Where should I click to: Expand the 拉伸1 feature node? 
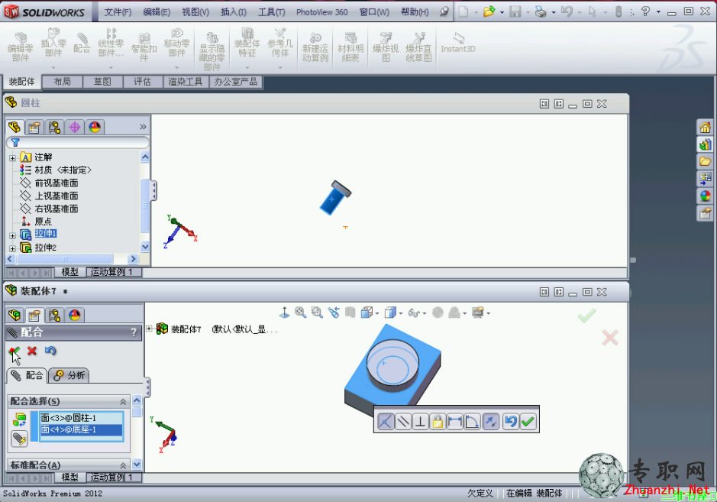pyautogui.click(x=12, y=235)
